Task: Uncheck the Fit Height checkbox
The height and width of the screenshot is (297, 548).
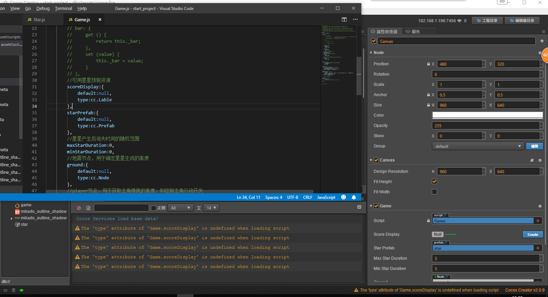Action: [x=434, y=182]
